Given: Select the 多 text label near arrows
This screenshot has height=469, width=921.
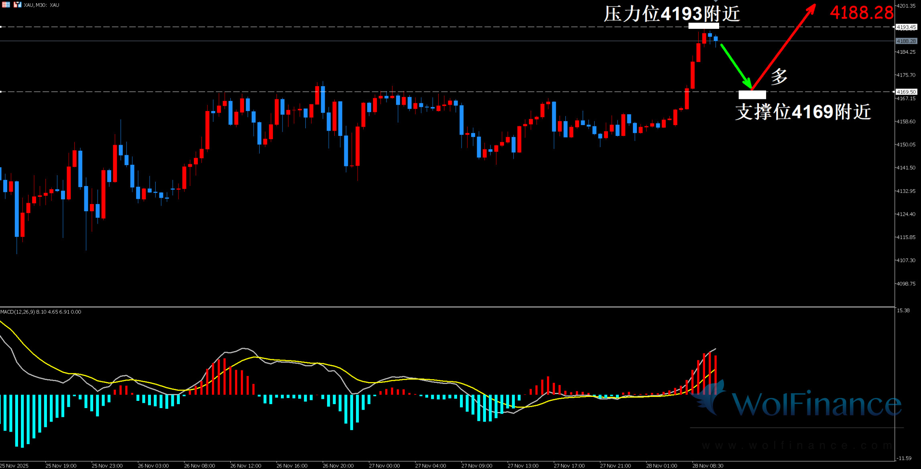Looking at the screenshot, I should coord(779,76).
